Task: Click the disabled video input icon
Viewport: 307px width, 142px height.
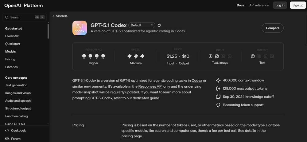Action: point(230,56)
